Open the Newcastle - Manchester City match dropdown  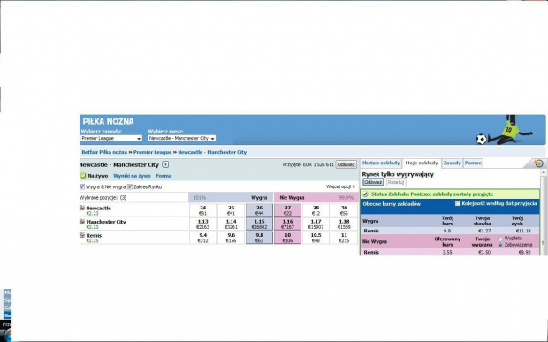click(x=182, y=139)
